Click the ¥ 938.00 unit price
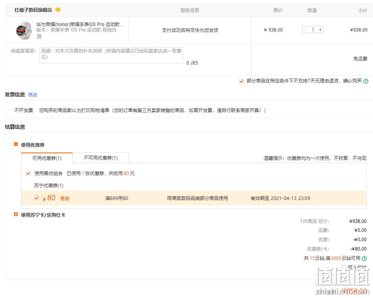 click(x=273, y=30)
